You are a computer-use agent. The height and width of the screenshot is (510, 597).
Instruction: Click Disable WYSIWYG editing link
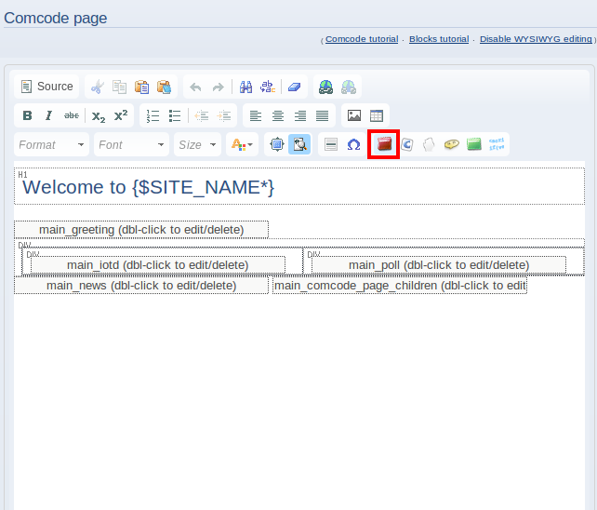point(536,39)
